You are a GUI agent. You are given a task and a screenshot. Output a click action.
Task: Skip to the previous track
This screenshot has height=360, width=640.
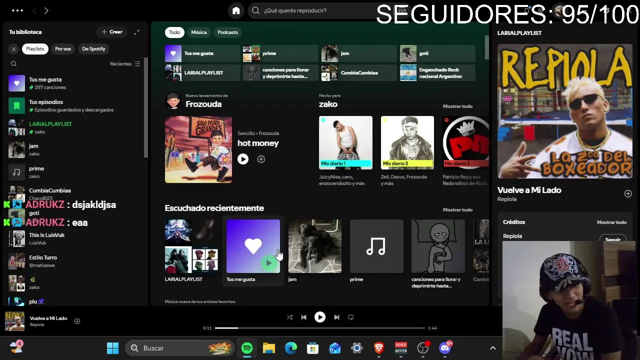303,317
